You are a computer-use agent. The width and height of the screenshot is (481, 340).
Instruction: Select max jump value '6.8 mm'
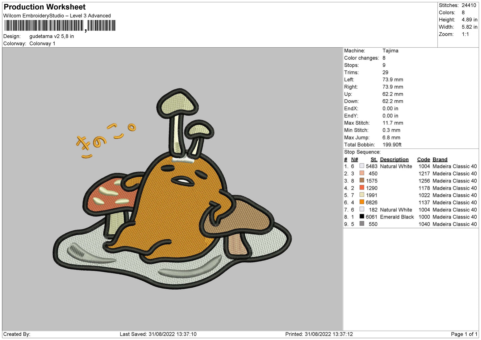pyautogui.click(x=391, y=138)
